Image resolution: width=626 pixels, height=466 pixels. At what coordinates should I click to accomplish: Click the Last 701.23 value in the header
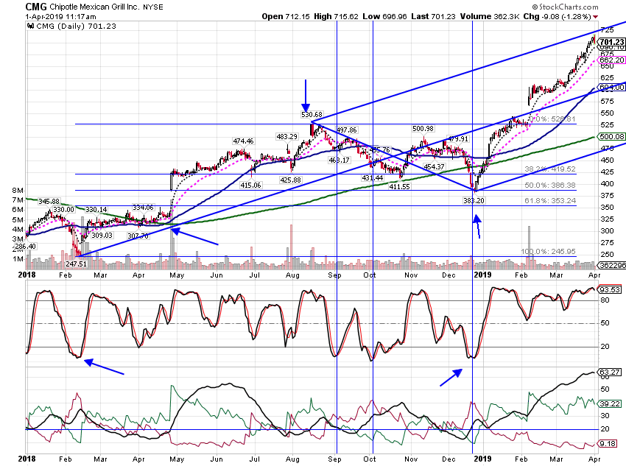click(433, 17)
